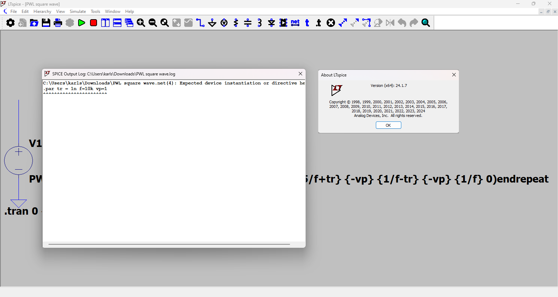Screen dimensions: 558x297
Task: Select the Place Voltage Source tool
Action: click(224, 23)
